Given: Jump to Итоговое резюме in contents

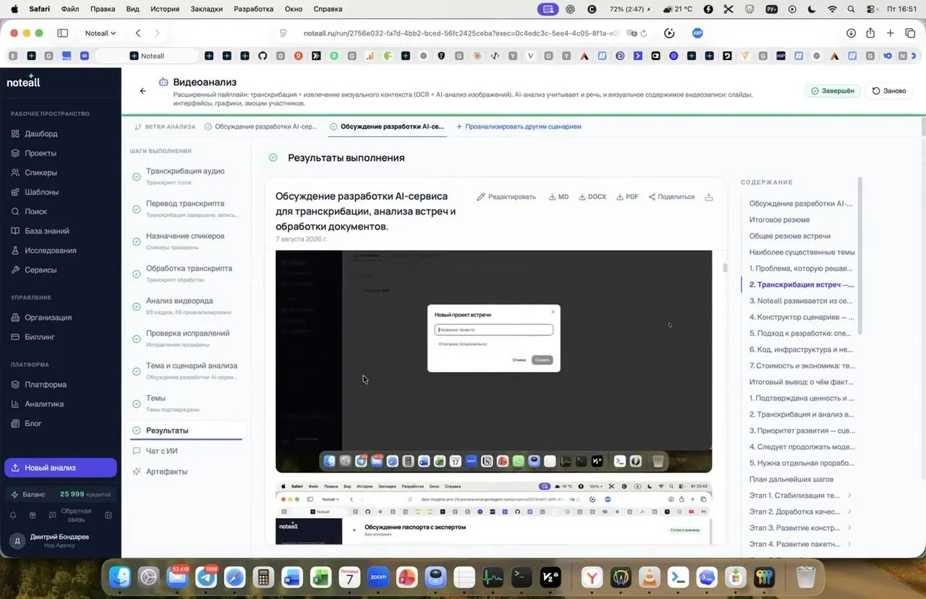Looking at the screenshot, I should pyautogui.click(x=779, y=220).
